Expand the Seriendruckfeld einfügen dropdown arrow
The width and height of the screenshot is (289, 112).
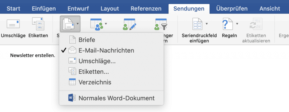point(207,24)
